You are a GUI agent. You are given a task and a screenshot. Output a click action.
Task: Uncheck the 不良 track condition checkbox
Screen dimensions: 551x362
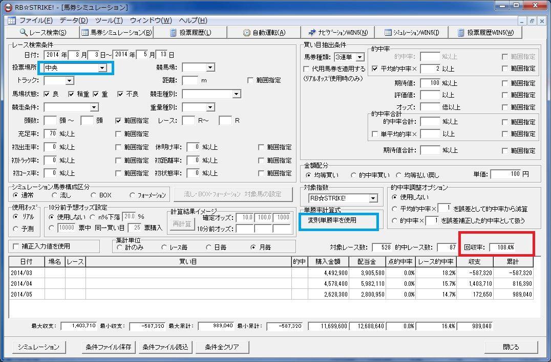tap(120, 94)
